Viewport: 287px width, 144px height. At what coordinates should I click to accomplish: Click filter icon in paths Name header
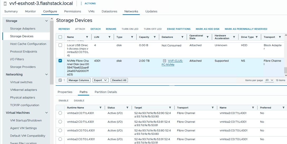point(253,108)
